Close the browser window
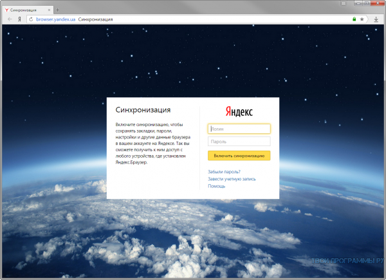386x280 pixels. pos(378,3)
